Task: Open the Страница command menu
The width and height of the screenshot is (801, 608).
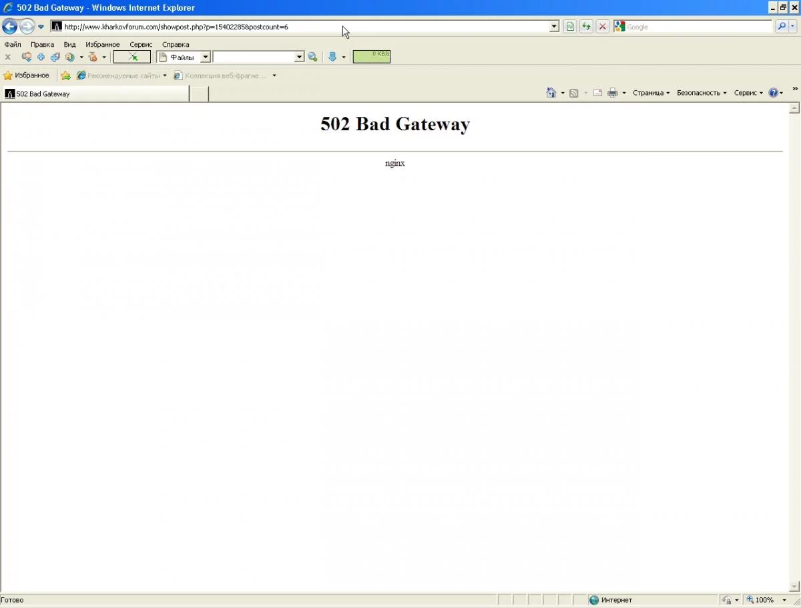Action: point(651,93)
